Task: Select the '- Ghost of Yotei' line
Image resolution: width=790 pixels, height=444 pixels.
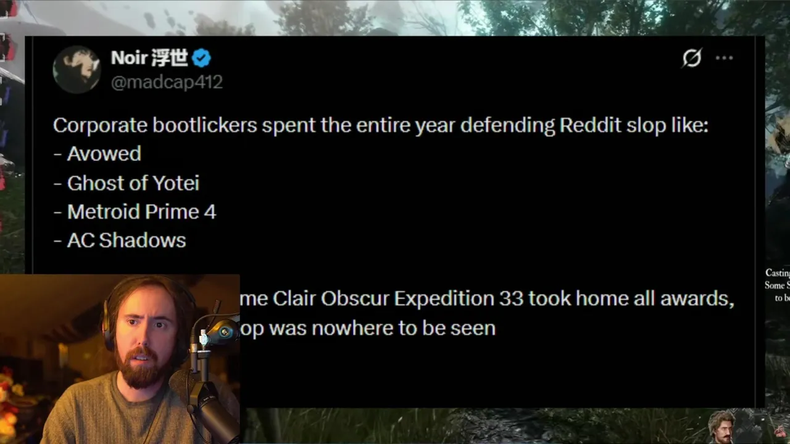Action: pos(127,183)
